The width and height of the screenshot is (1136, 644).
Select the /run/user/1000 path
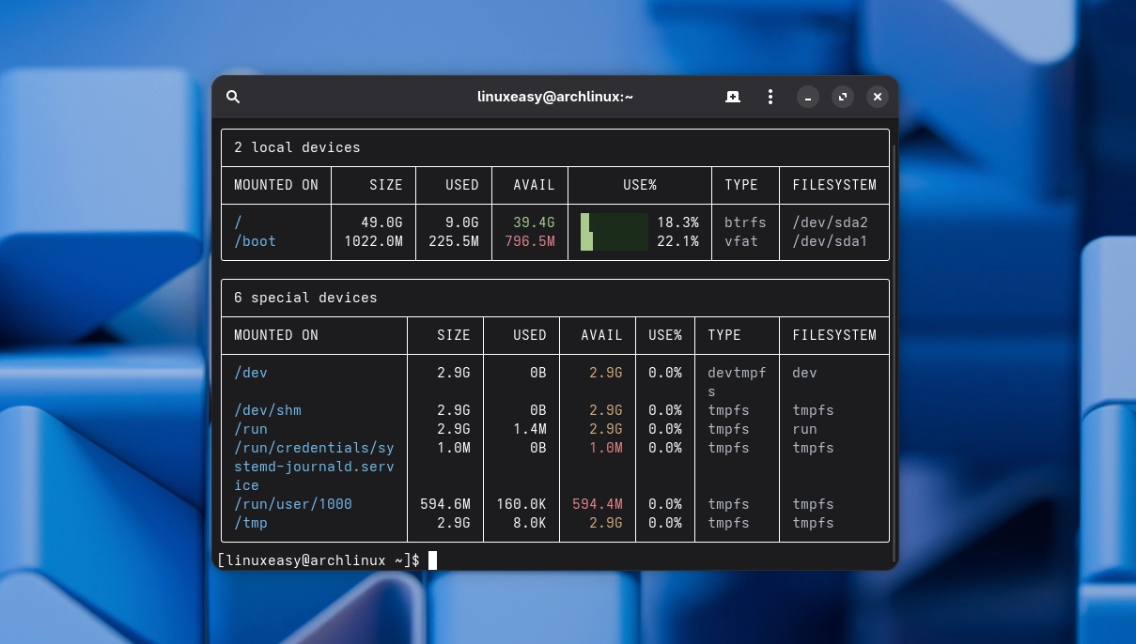(x=292, y=504)
